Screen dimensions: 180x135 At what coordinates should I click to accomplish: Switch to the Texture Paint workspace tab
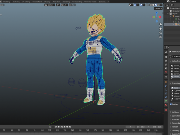tap(37, 2)
